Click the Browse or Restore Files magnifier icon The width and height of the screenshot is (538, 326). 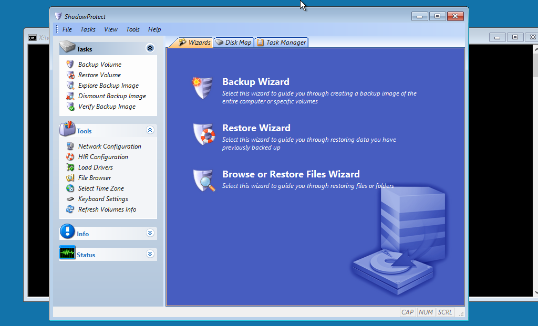coord(204,180)
